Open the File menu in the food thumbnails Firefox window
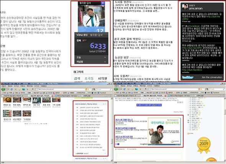 (x=4, y=86)
